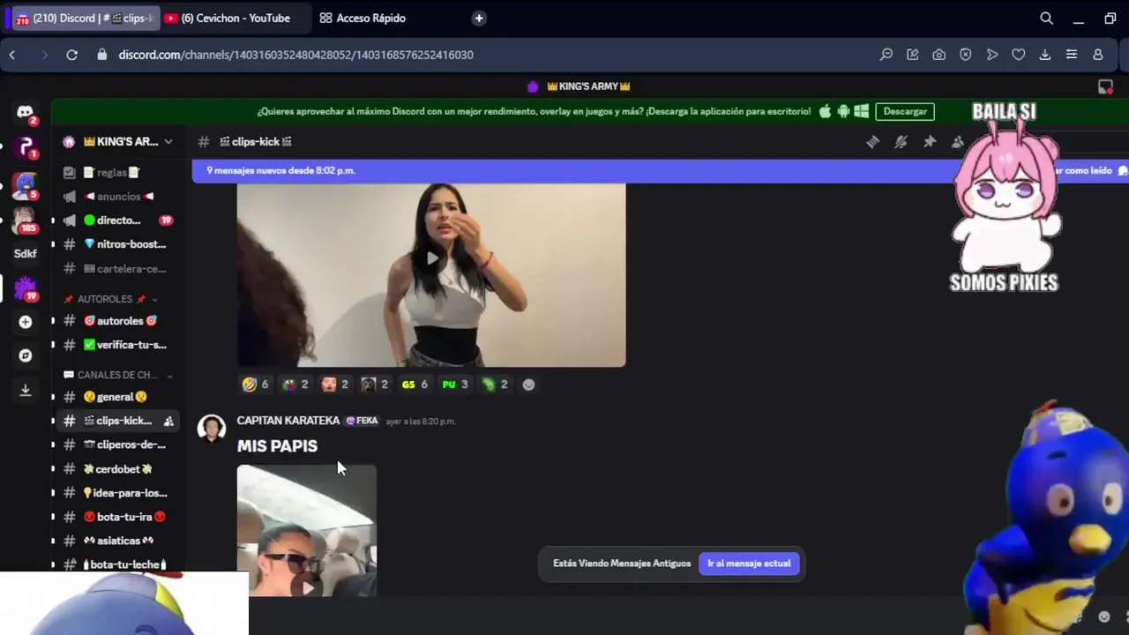Open the Discover servers compass icon
1129x635 pixels.
[26, 355]
